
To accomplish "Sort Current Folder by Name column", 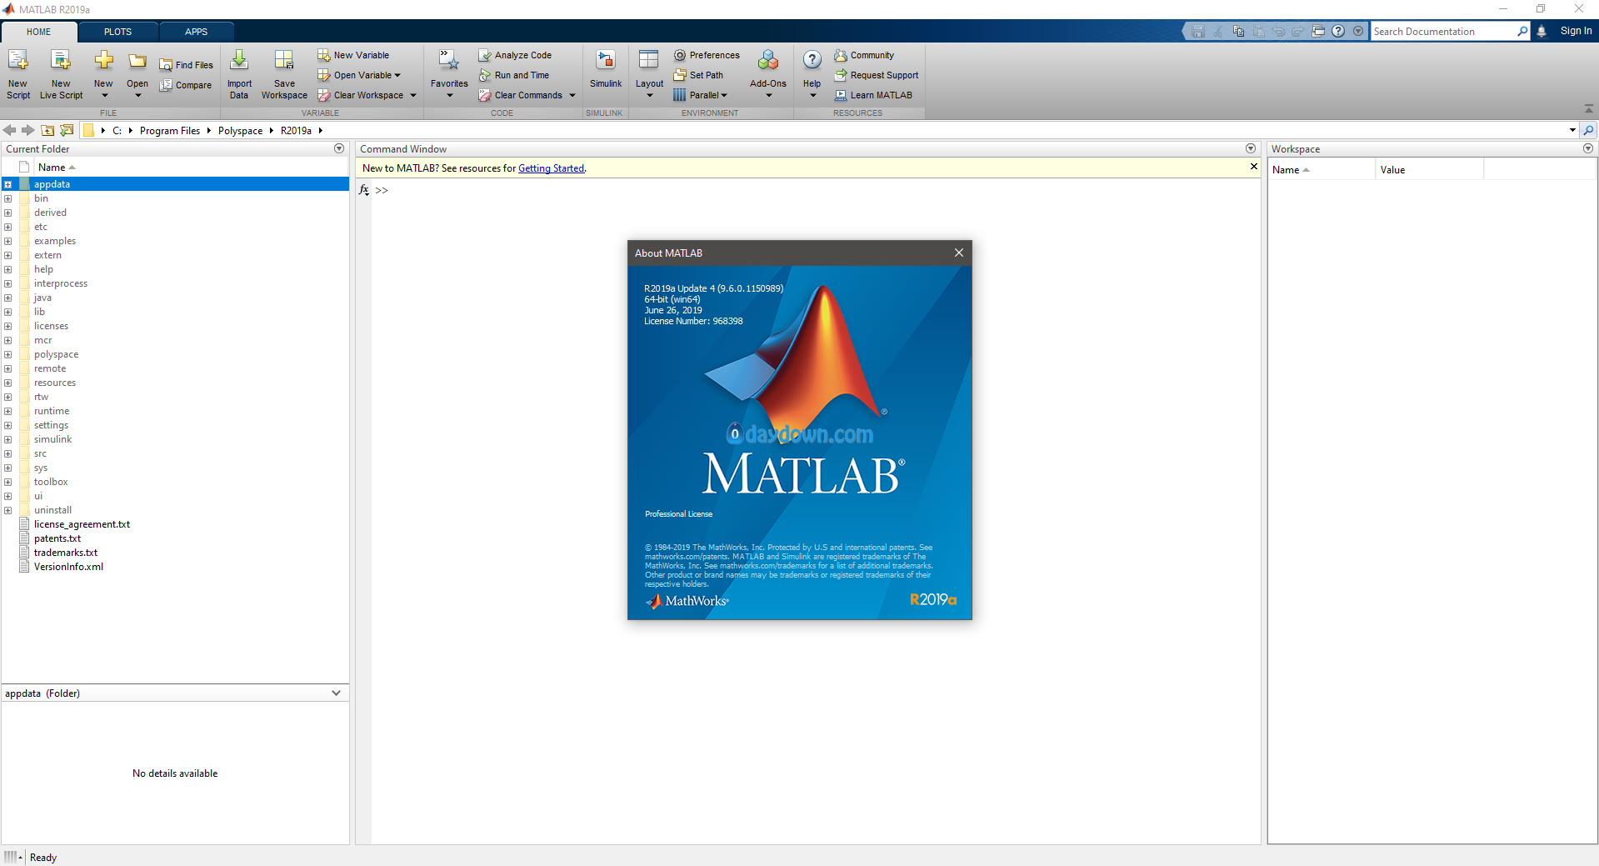I will click(x=57, y=168).
